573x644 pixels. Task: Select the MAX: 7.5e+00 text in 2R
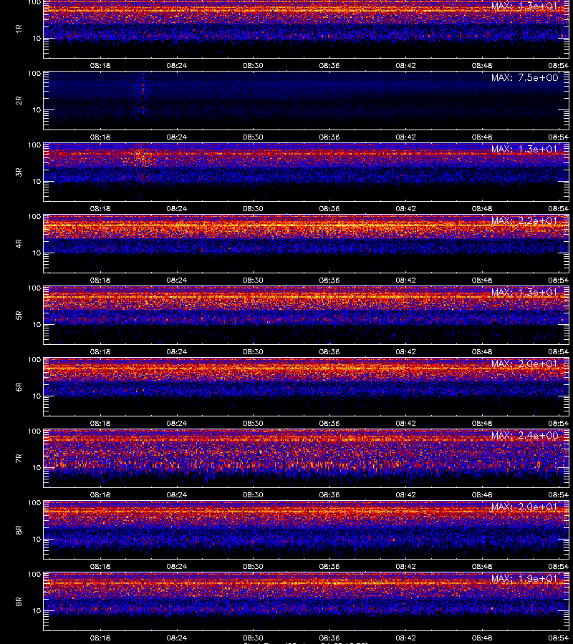524,77
